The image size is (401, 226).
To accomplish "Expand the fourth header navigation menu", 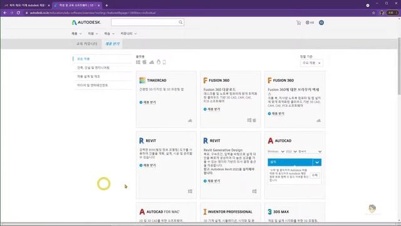I will coord(128,33).
